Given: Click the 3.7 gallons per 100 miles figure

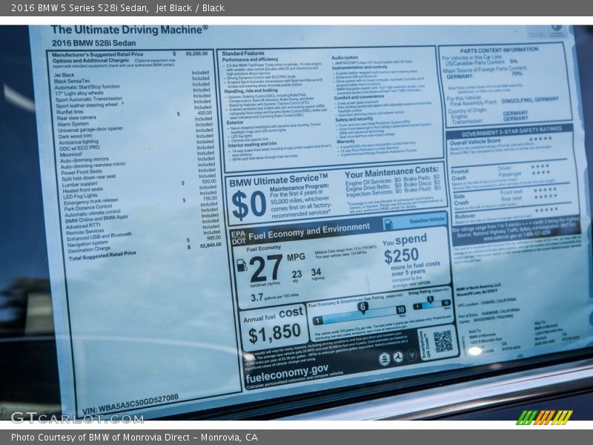Looking at the screenshot, I should [x=256, y=297].
